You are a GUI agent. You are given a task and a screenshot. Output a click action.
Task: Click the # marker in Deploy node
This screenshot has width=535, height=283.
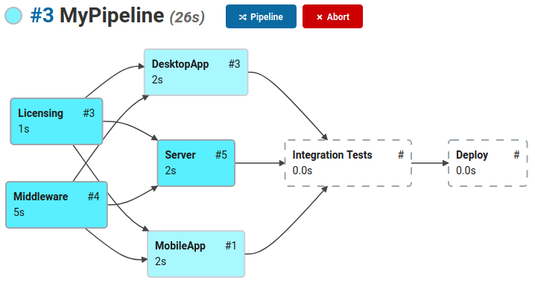tap(516, 155)
